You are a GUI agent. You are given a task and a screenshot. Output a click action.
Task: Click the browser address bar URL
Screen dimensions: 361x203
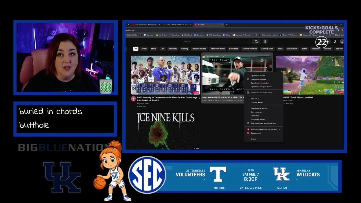pos(130,30)
